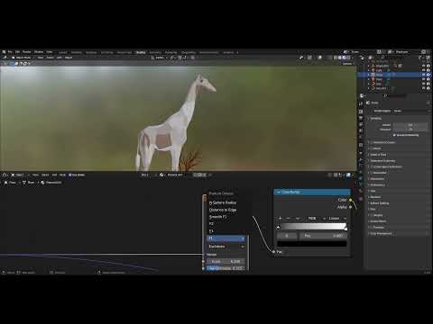Toggle the Use Nodes checkbox
The width and height of the screenshot is (433, 324).
pos(70,175)
